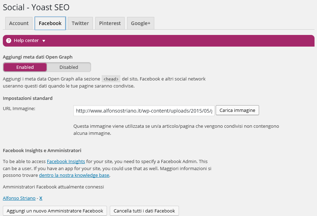Follow the dentro la nostra knowledge base link
This screenshot has width=317, height=216.
[x=74, y=175]
